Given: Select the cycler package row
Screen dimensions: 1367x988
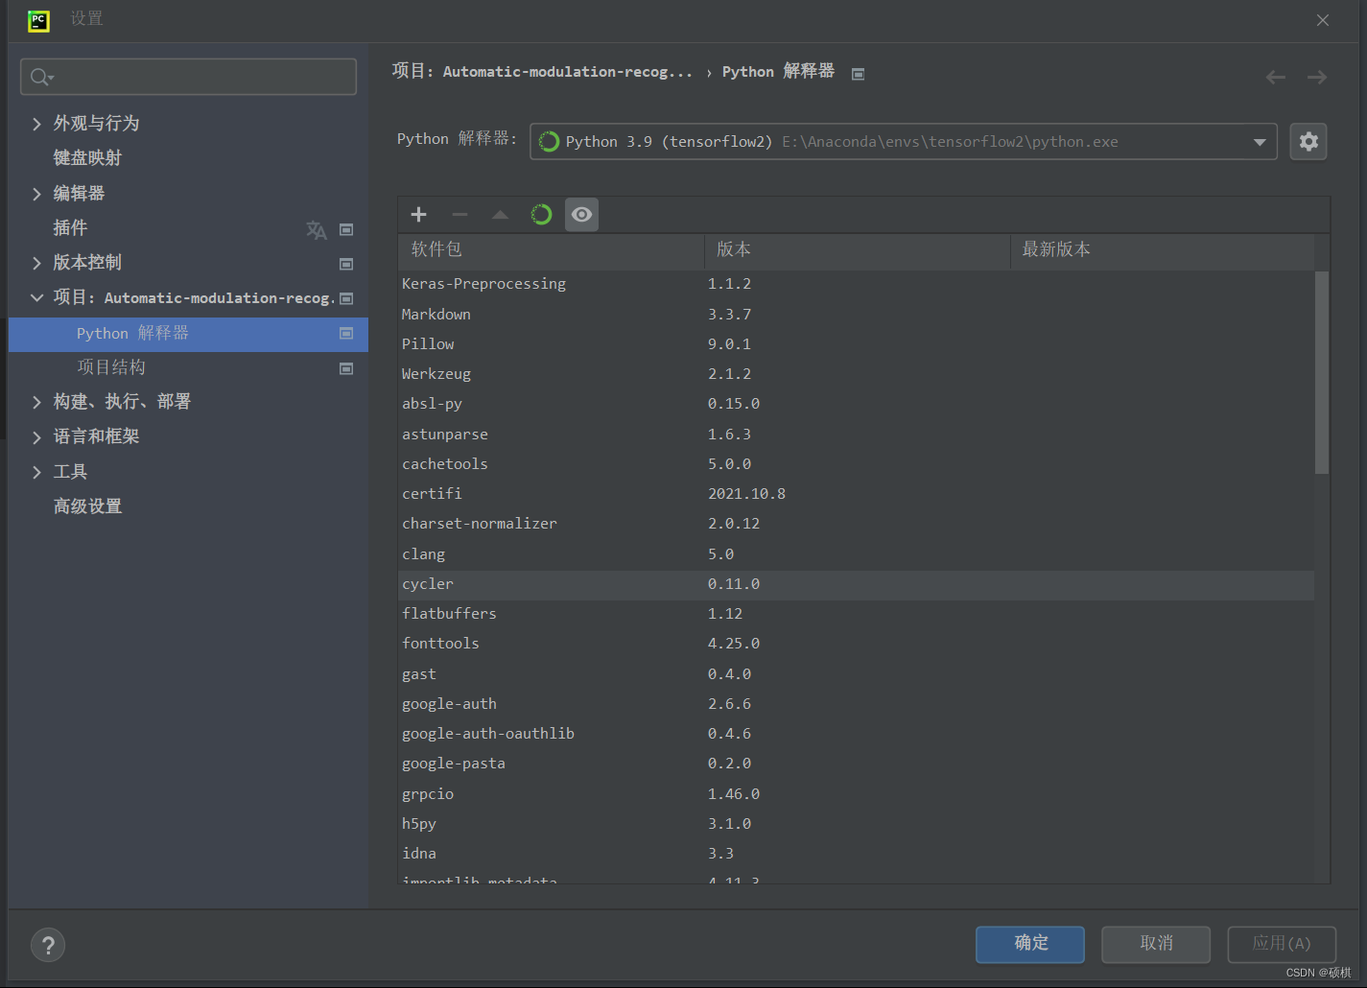Looking at the screenshot, I should (857, 584).
